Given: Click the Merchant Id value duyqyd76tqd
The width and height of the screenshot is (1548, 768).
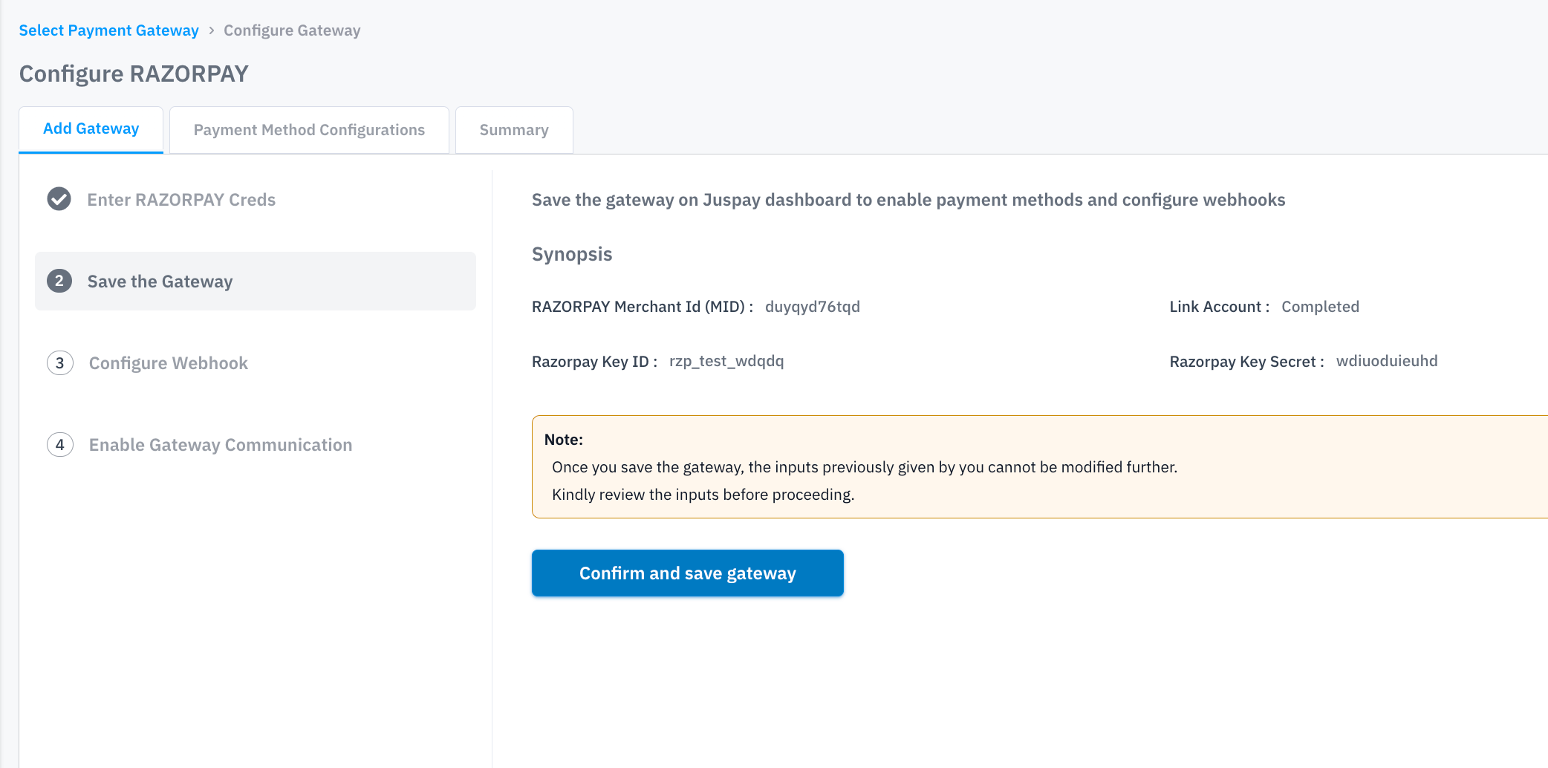Looking at the screenshot, I should pos(813,307).
